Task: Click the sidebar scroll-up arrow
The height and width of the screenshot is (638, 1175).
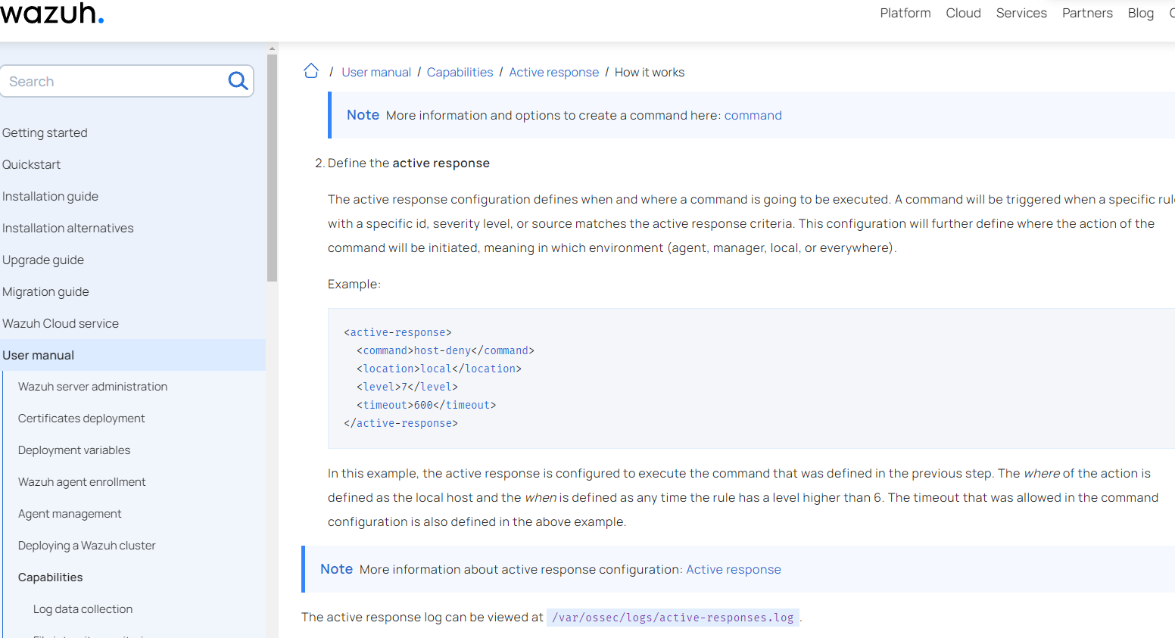Action: [x=272, y=48]
